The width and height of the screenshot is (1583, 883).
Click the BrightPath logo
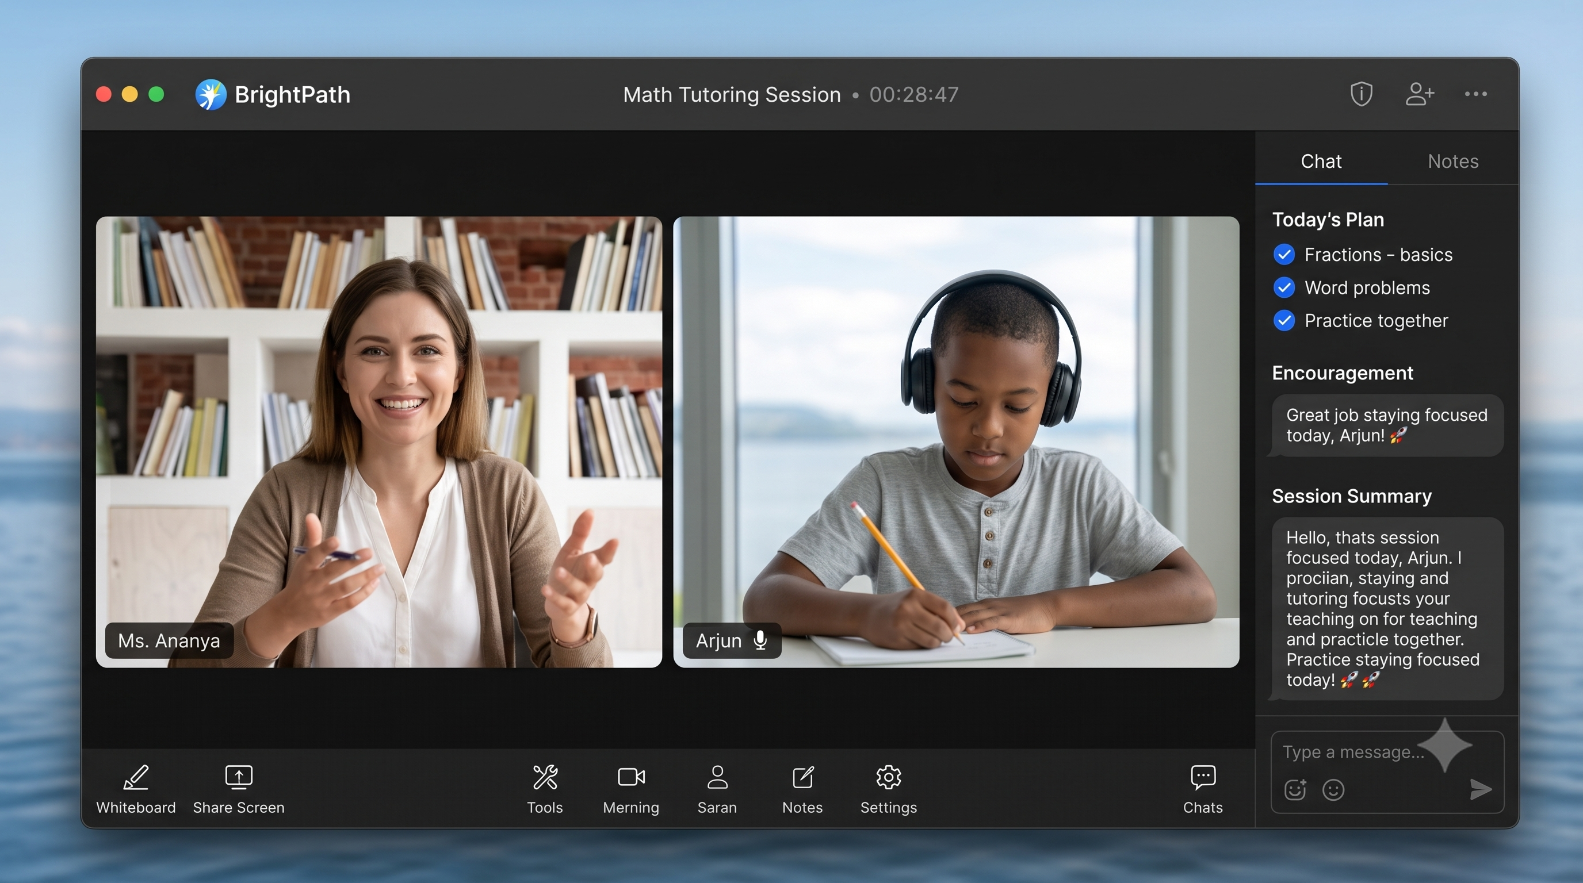coord(211,94)
